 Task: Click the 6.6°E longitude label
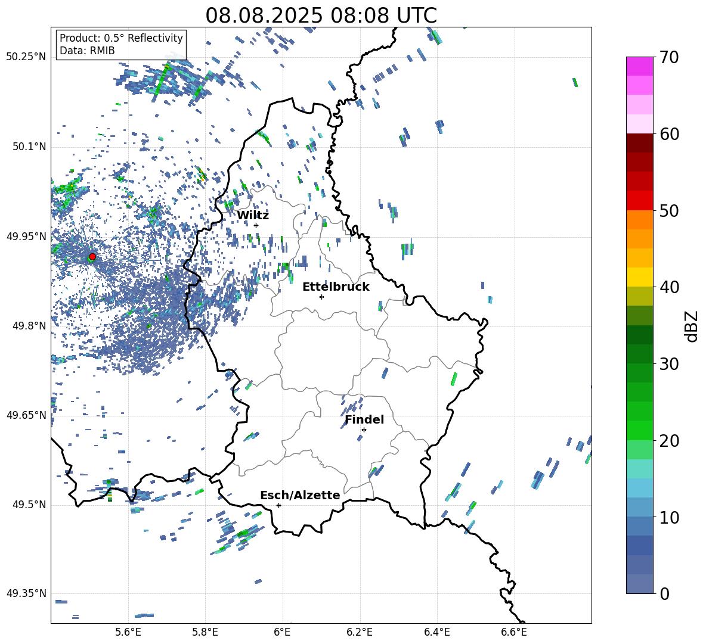(514, 632)
